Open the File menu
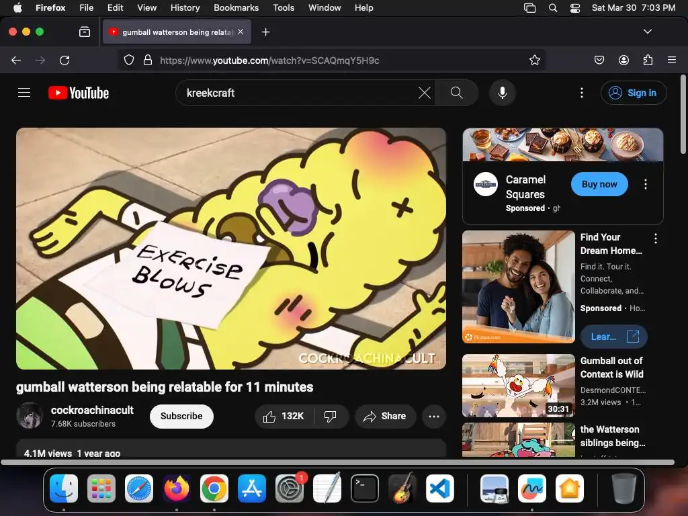The height and width of the screenshot is (516, 688). click(87, 7)
